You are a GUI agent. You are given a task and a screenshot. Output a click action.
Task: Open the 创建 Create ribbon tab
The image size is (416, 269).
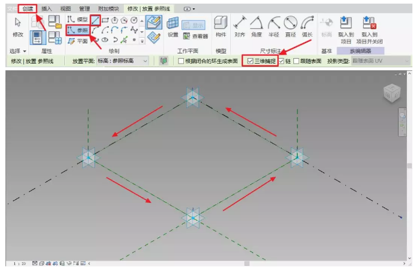[28, 9]
